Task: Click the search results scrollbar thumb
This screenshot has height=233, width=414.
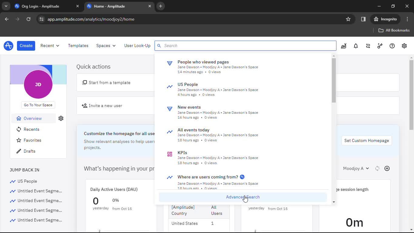Action: coord(334,80)
